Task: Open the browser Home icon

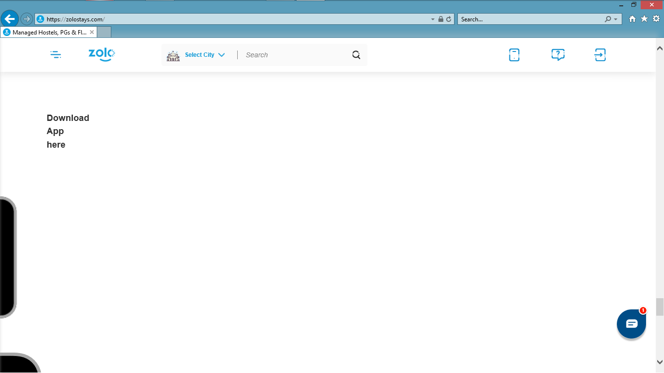Action: [632, 19]
